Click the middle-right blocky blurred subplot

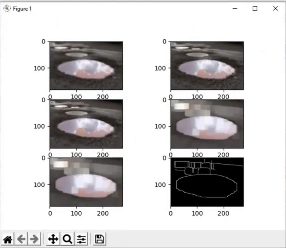[207, 124]
